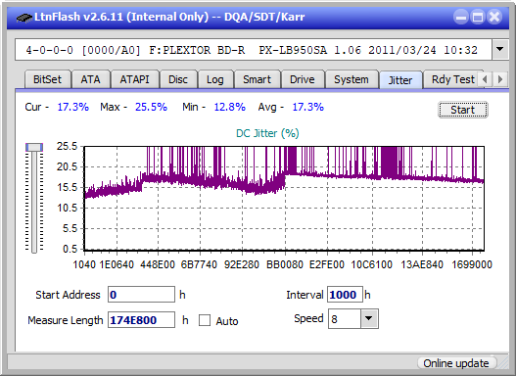516x376 pixels.
Task: Start the jitter measurement
Action: (x=463, y=110)
